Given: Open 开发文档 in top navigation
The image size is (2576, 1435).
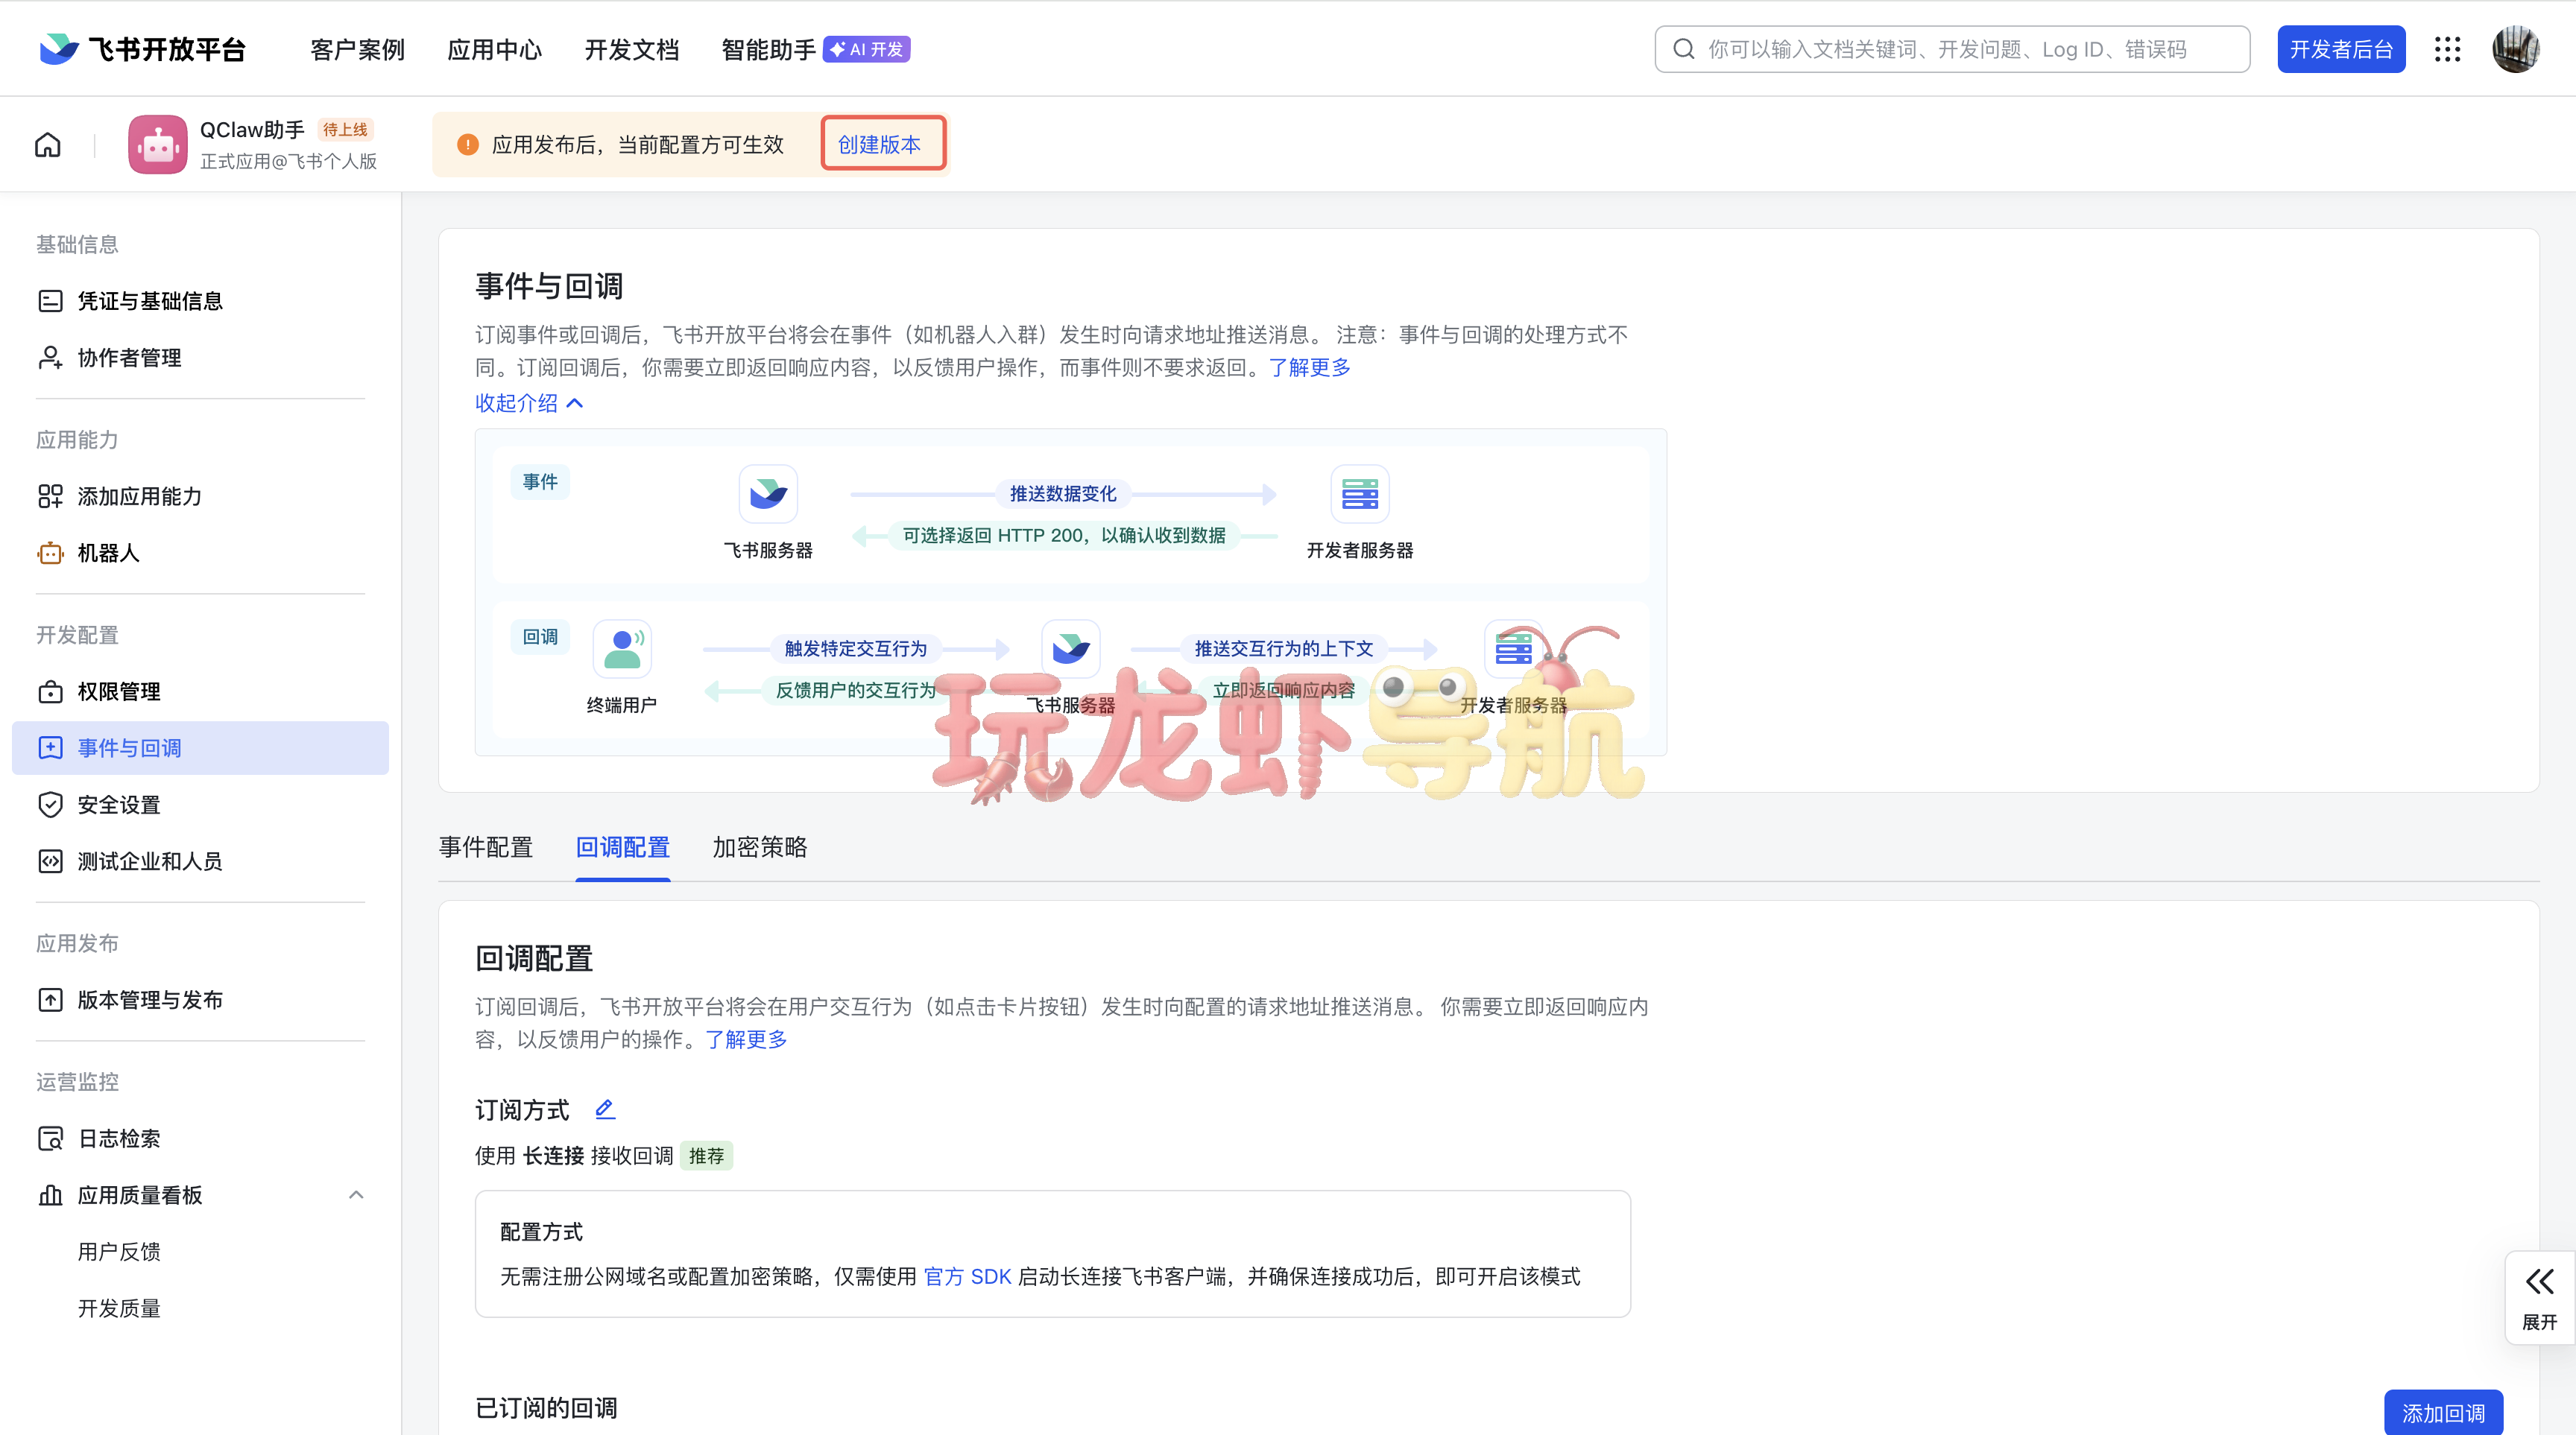Looking at the screenshot, I should (x=631, y=49).
